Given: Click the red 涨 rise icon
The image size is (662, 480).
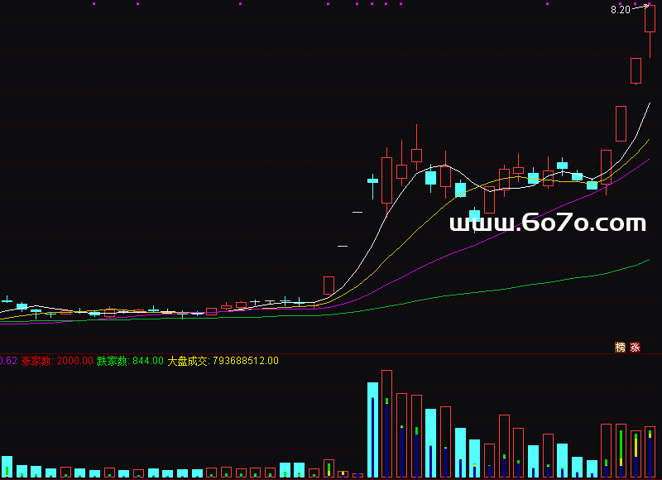Looking at the screenshot, I should [635, 347].
